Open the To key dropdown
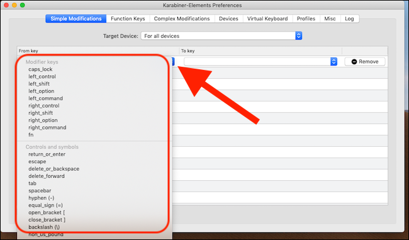The image size is (409, 240). [x=261, y=62]
